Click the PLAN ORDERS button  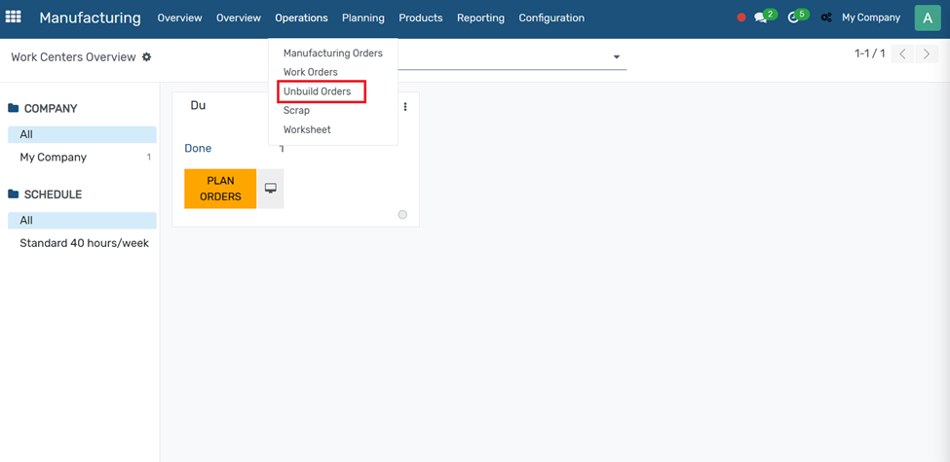(220, 189)
